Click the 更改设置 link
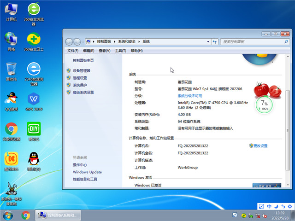 point(260,146)
